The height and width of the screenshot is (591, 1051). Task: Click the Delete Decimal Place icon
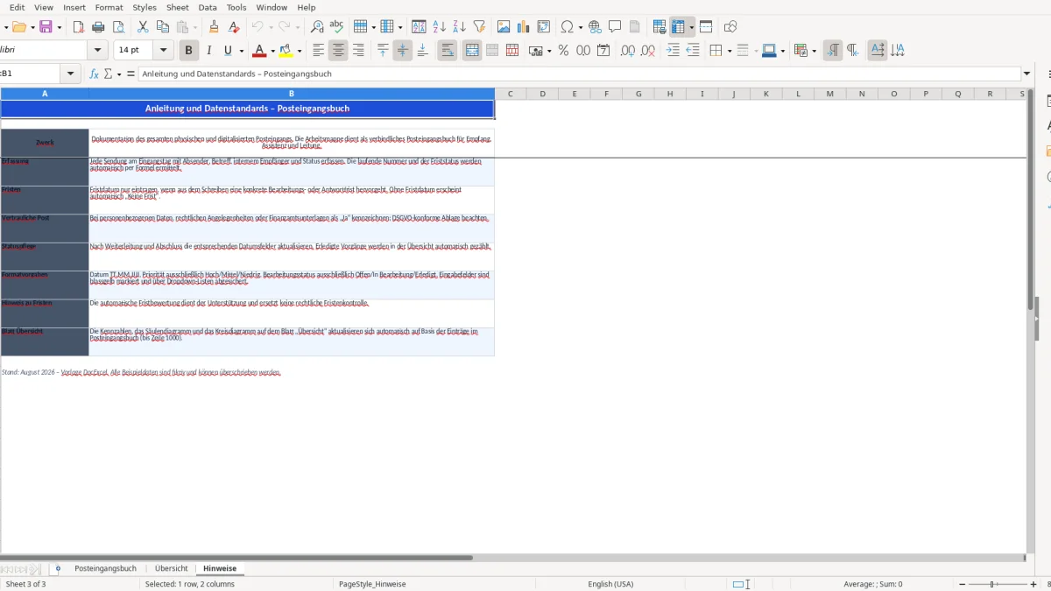pos(648,51)
